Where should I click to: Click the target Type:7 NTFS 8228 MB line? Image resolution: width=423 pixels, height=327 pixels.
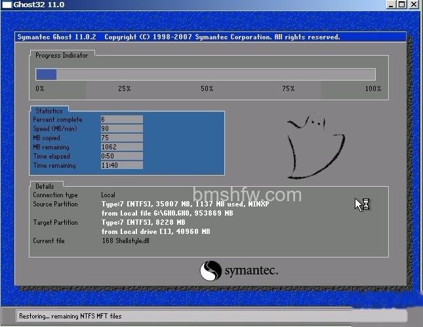(x=143, y=222)
